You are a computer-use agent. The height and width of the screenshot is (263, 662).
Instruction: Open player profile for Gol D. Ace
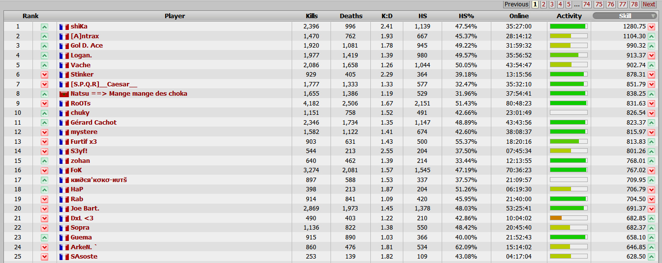pos(87,46)
